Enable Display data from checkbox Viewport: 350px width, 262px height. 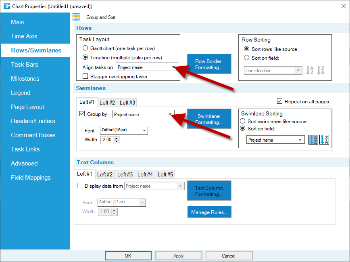point(79,186)
